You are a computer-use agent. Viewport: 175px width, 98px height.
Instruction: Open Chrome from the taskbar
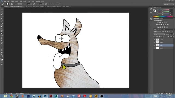point(11,96)
